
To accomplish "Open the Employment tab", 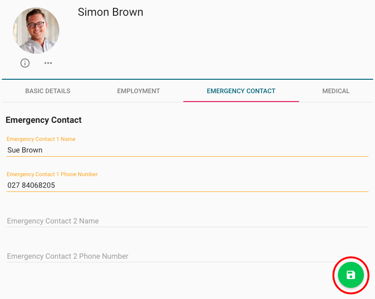I will click(138, 91).
